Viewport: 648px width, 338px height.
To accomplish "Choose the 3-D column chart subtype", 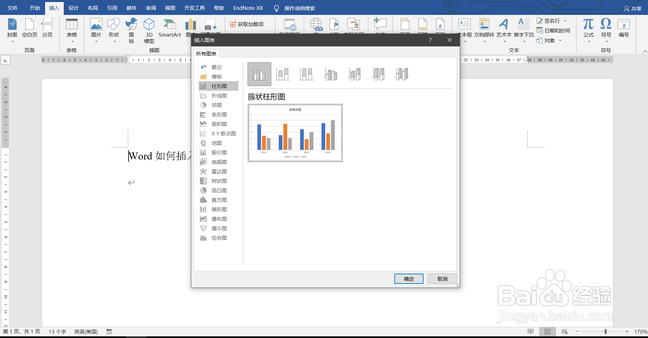I will [x=402, y=74].
